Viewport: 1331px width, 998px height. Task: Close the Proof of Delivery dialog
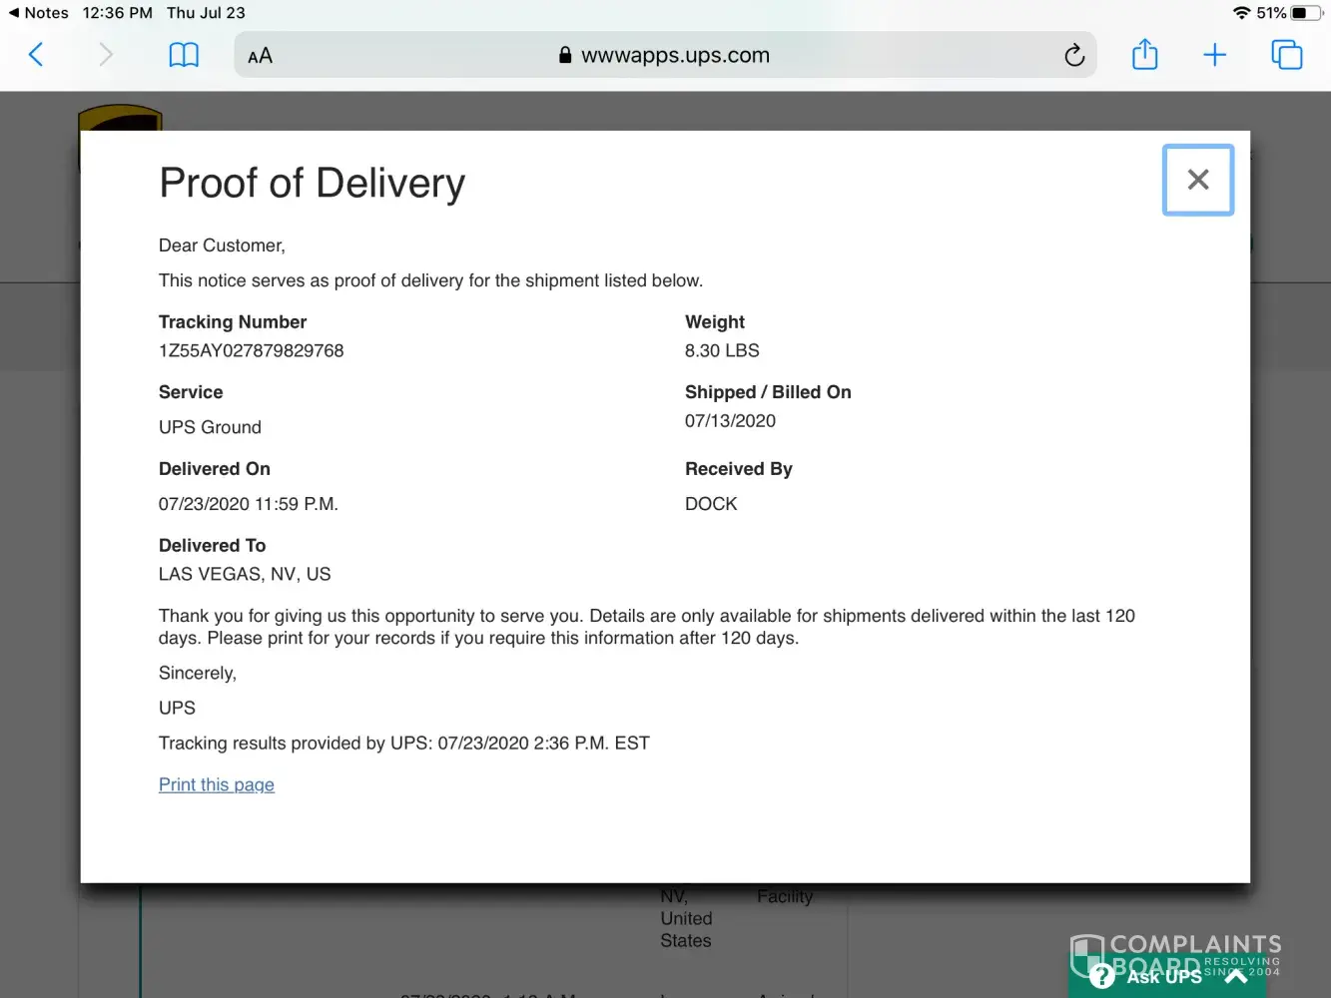point(1197,180)
